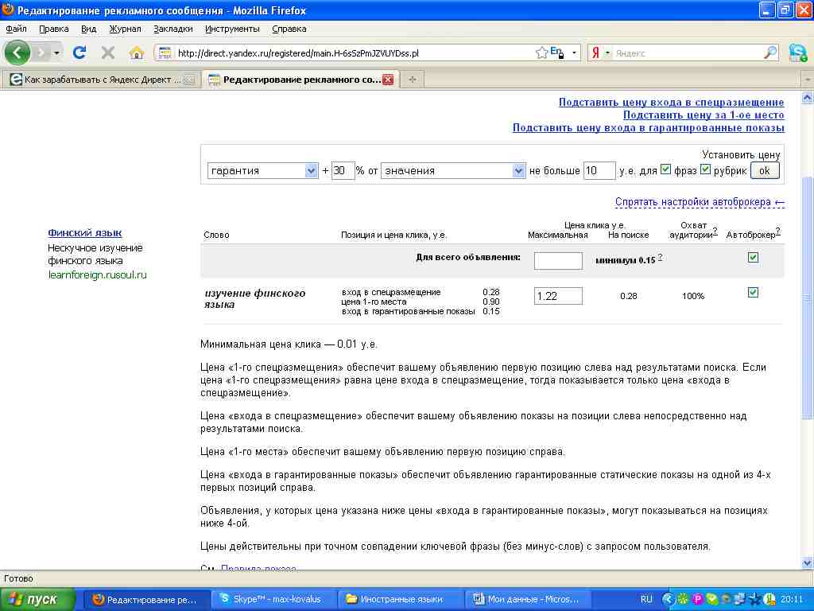Image resolution: width=814 pixels, height=611 pixels.
Task: Switch to Skype taskbar button
Action: click(274, 599)
